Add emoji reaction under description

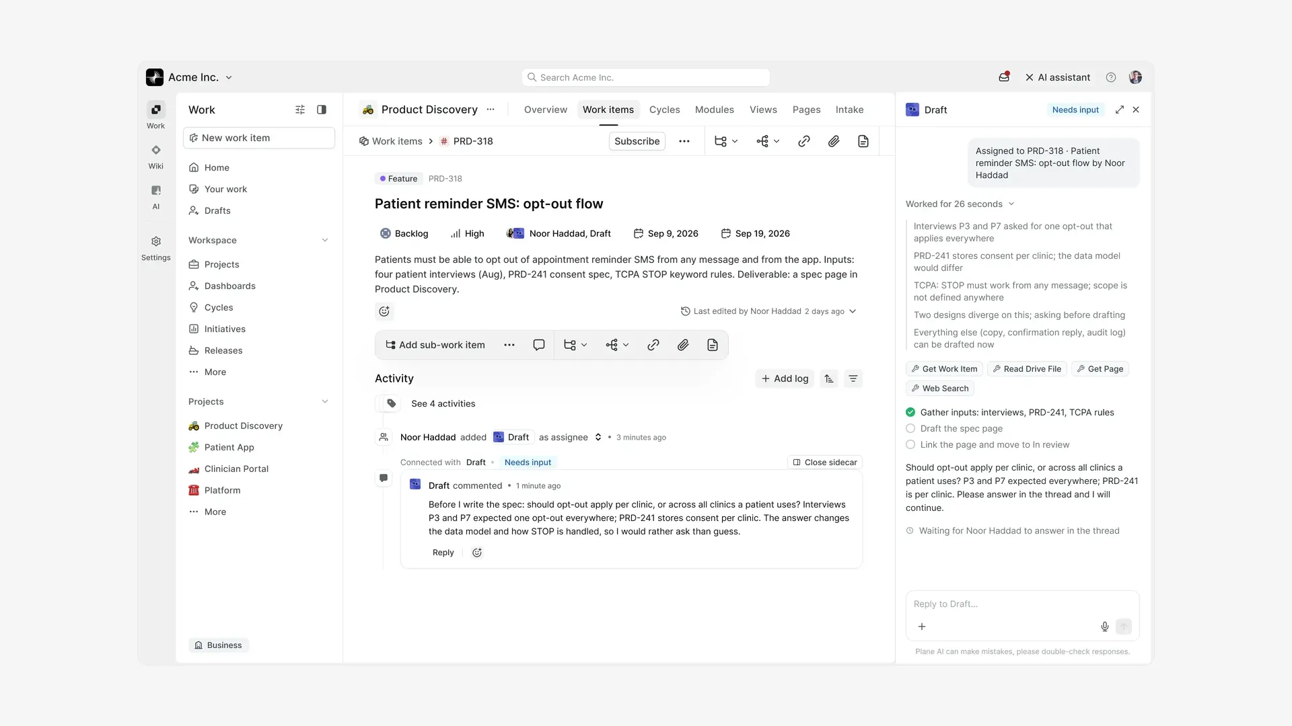384,311
